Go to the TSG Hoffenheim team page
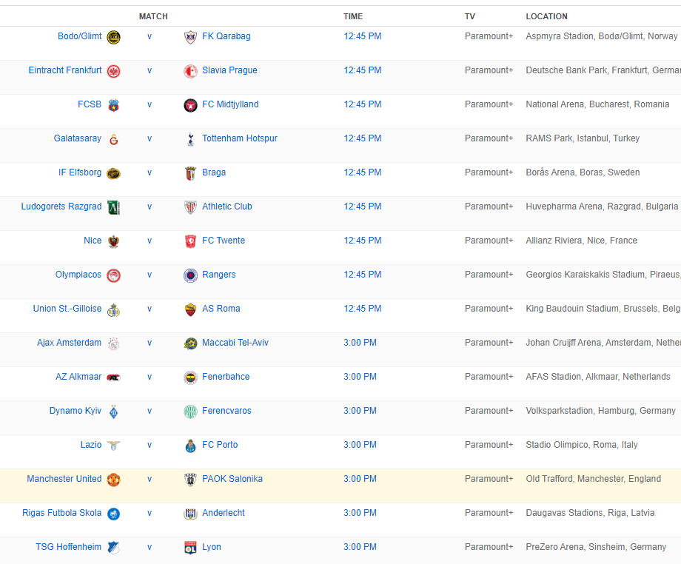Viewport: 681px width, 564px height. click(69, 547)
